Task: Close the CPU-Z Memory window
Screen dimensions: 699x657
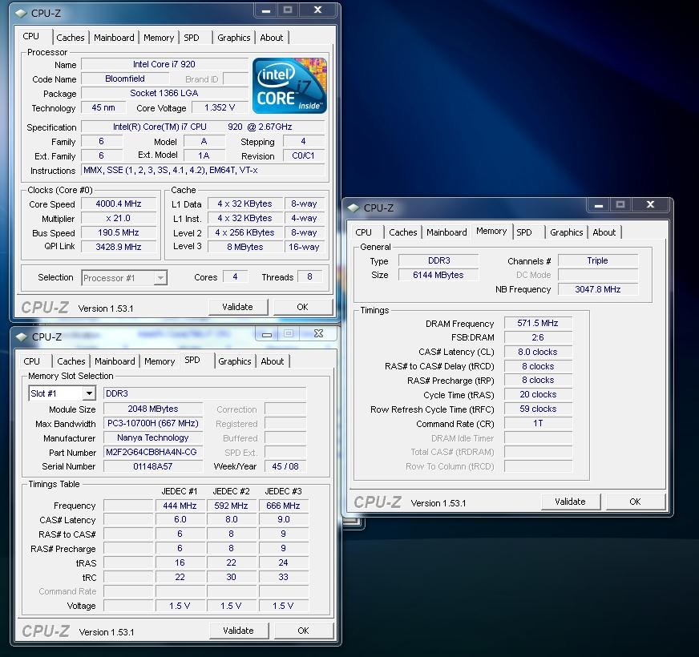Action: tap(652, 205)
